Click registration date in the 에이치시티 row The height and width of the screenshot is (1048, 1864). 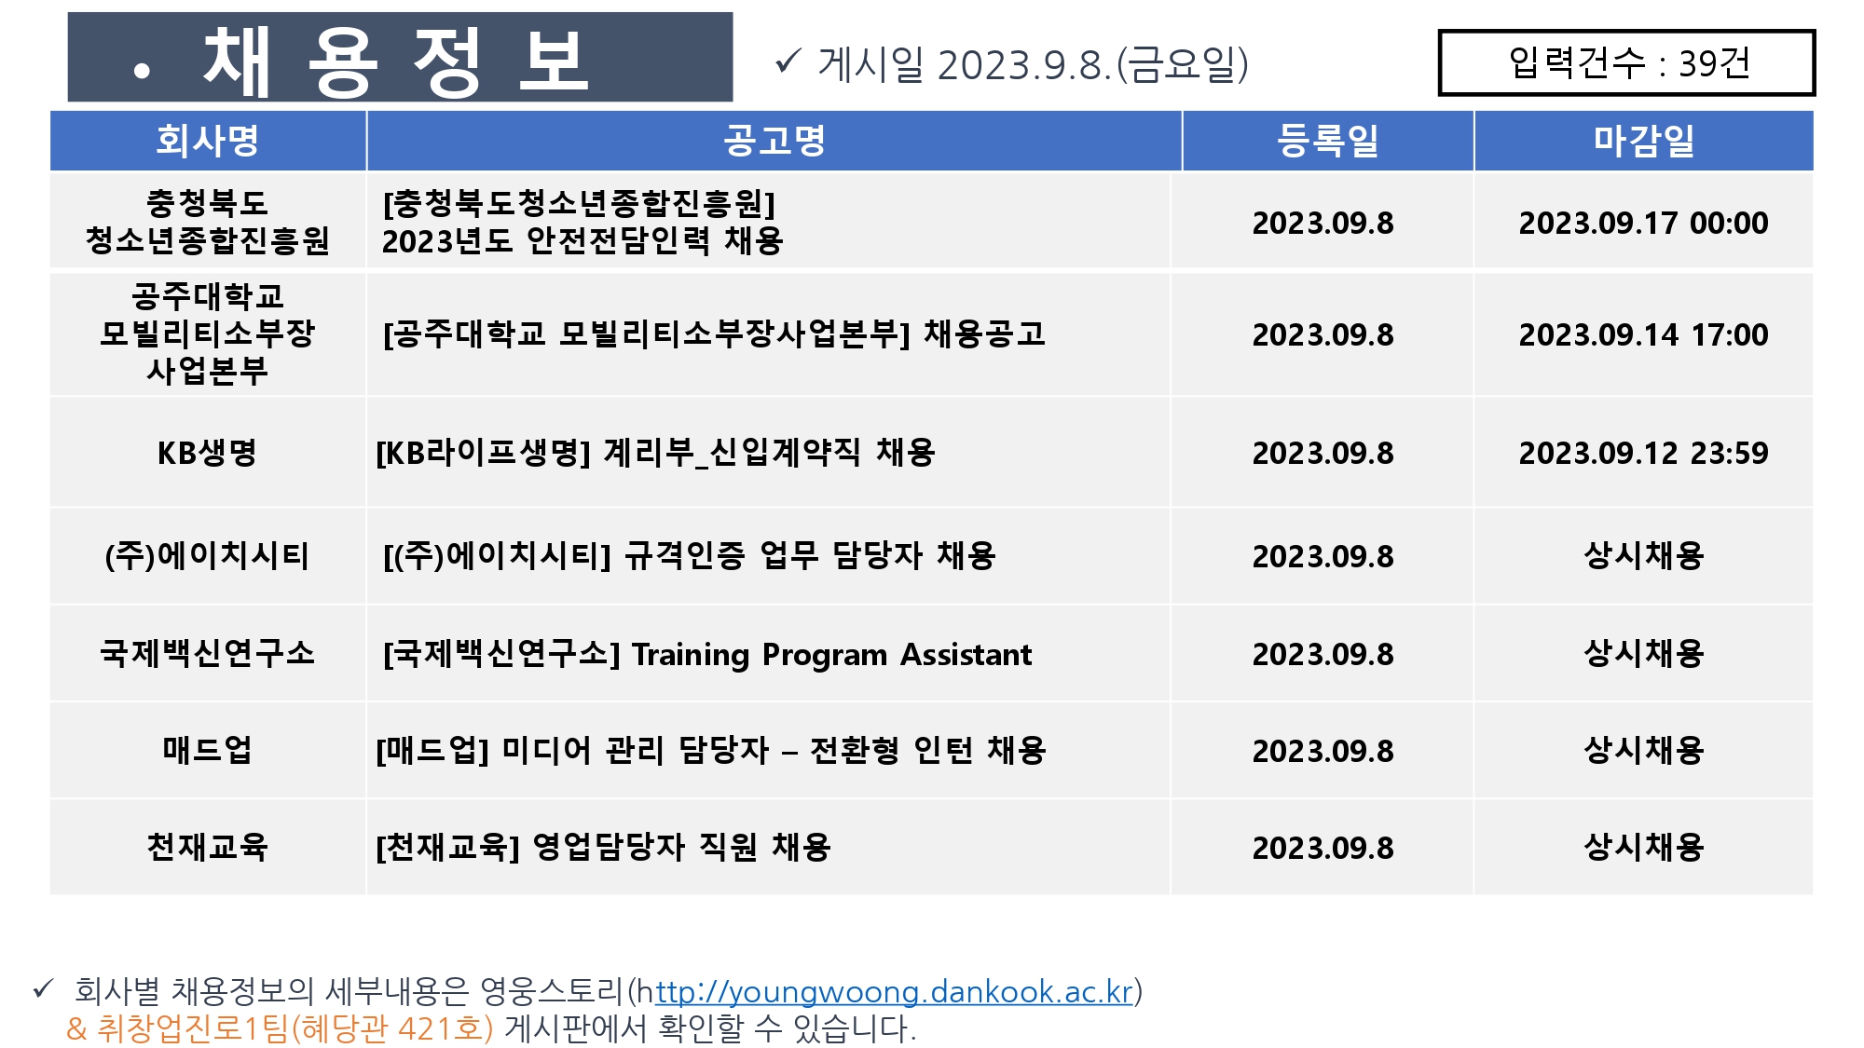coord(1323,557)
